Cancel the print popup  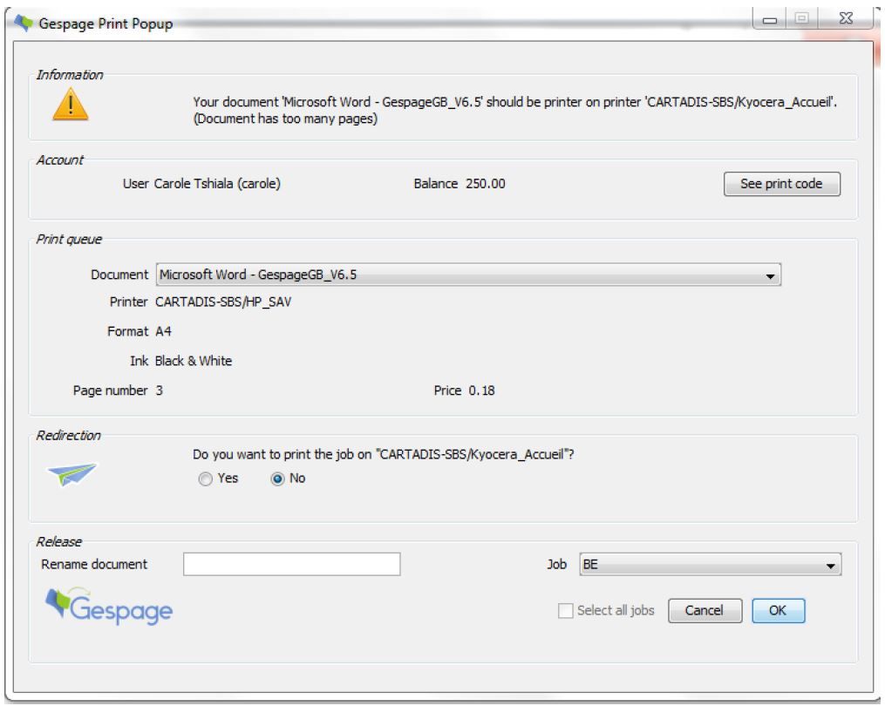[x=705, y=611]
